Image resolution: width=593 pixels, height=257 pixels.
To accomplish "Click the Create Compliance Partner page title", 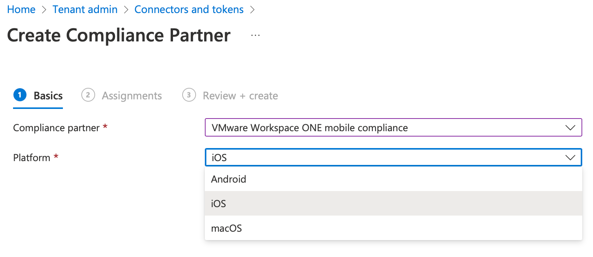I will [x=119, y=35].
